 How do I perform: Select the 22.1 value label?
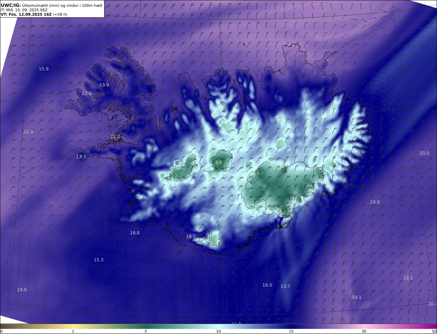tap(408, 278)
